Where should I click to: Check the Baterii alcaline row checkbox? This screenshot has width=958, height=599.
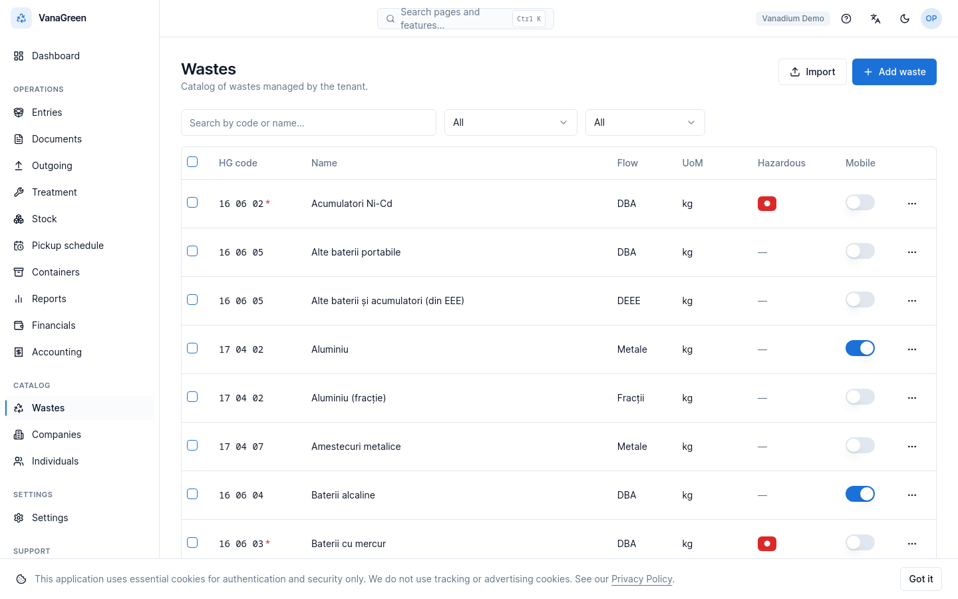192,494
